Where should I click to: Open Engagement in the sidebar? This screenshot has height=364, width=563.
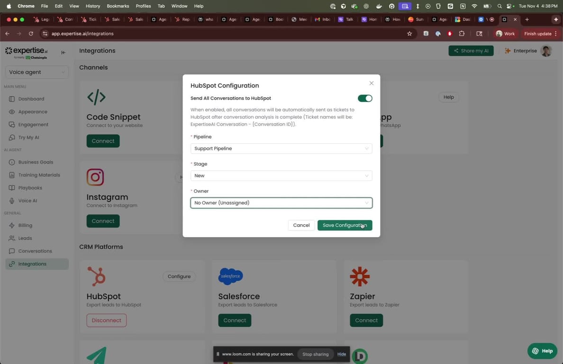33,125
